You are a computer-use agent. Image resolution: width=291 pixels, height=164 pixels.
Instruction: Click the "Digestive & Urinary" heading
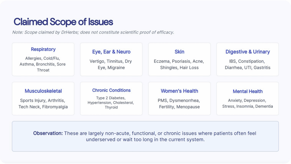[247, 52]
